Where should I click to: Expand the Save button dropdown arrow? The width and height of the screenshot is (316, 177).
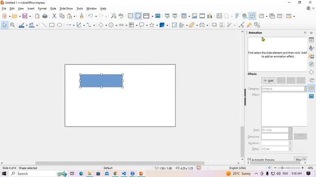pos(30,16)
